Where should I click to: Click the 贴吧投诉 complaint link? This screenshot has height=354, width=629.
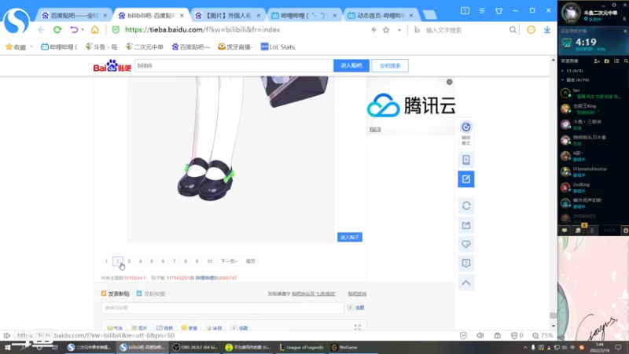tap(357, 293)
